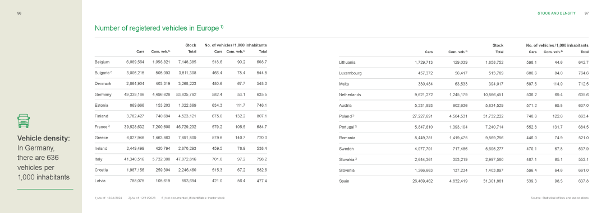
Task: Select Italy's cars value 41,340,516
Action: tap(134, 159)
